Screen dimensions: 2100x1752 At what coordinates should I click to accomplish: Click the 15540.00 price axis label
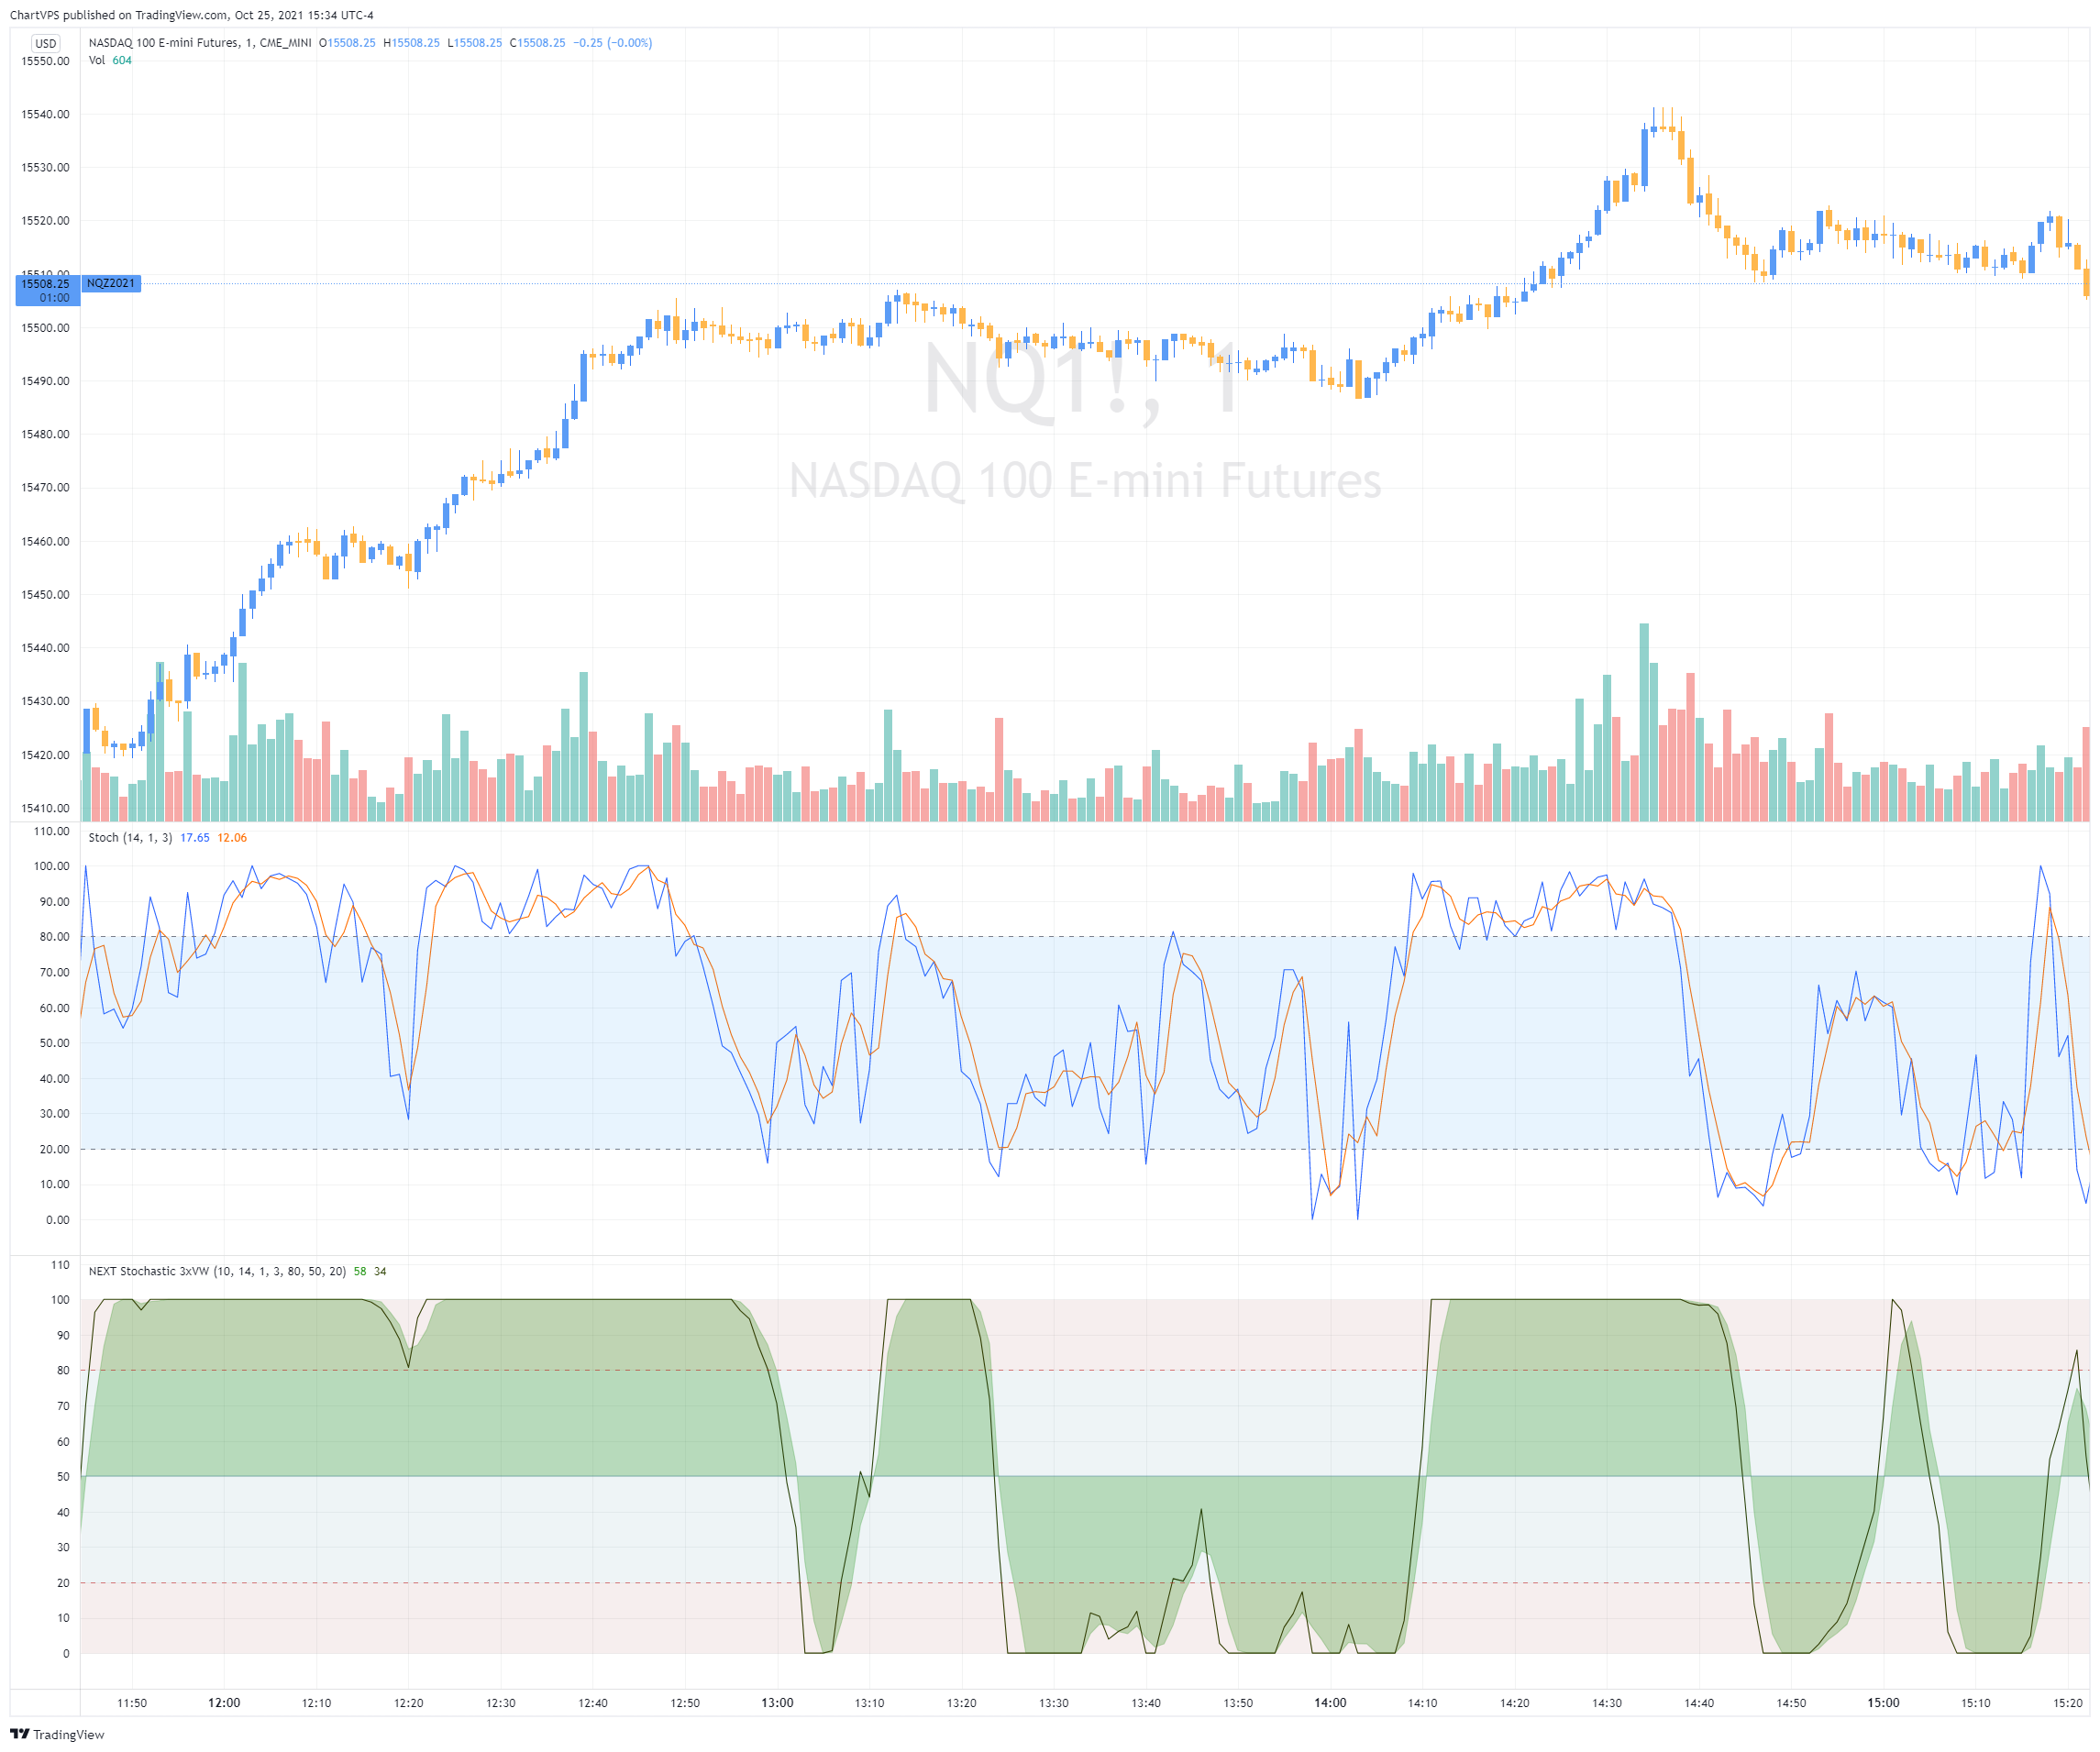pos(45,114)
